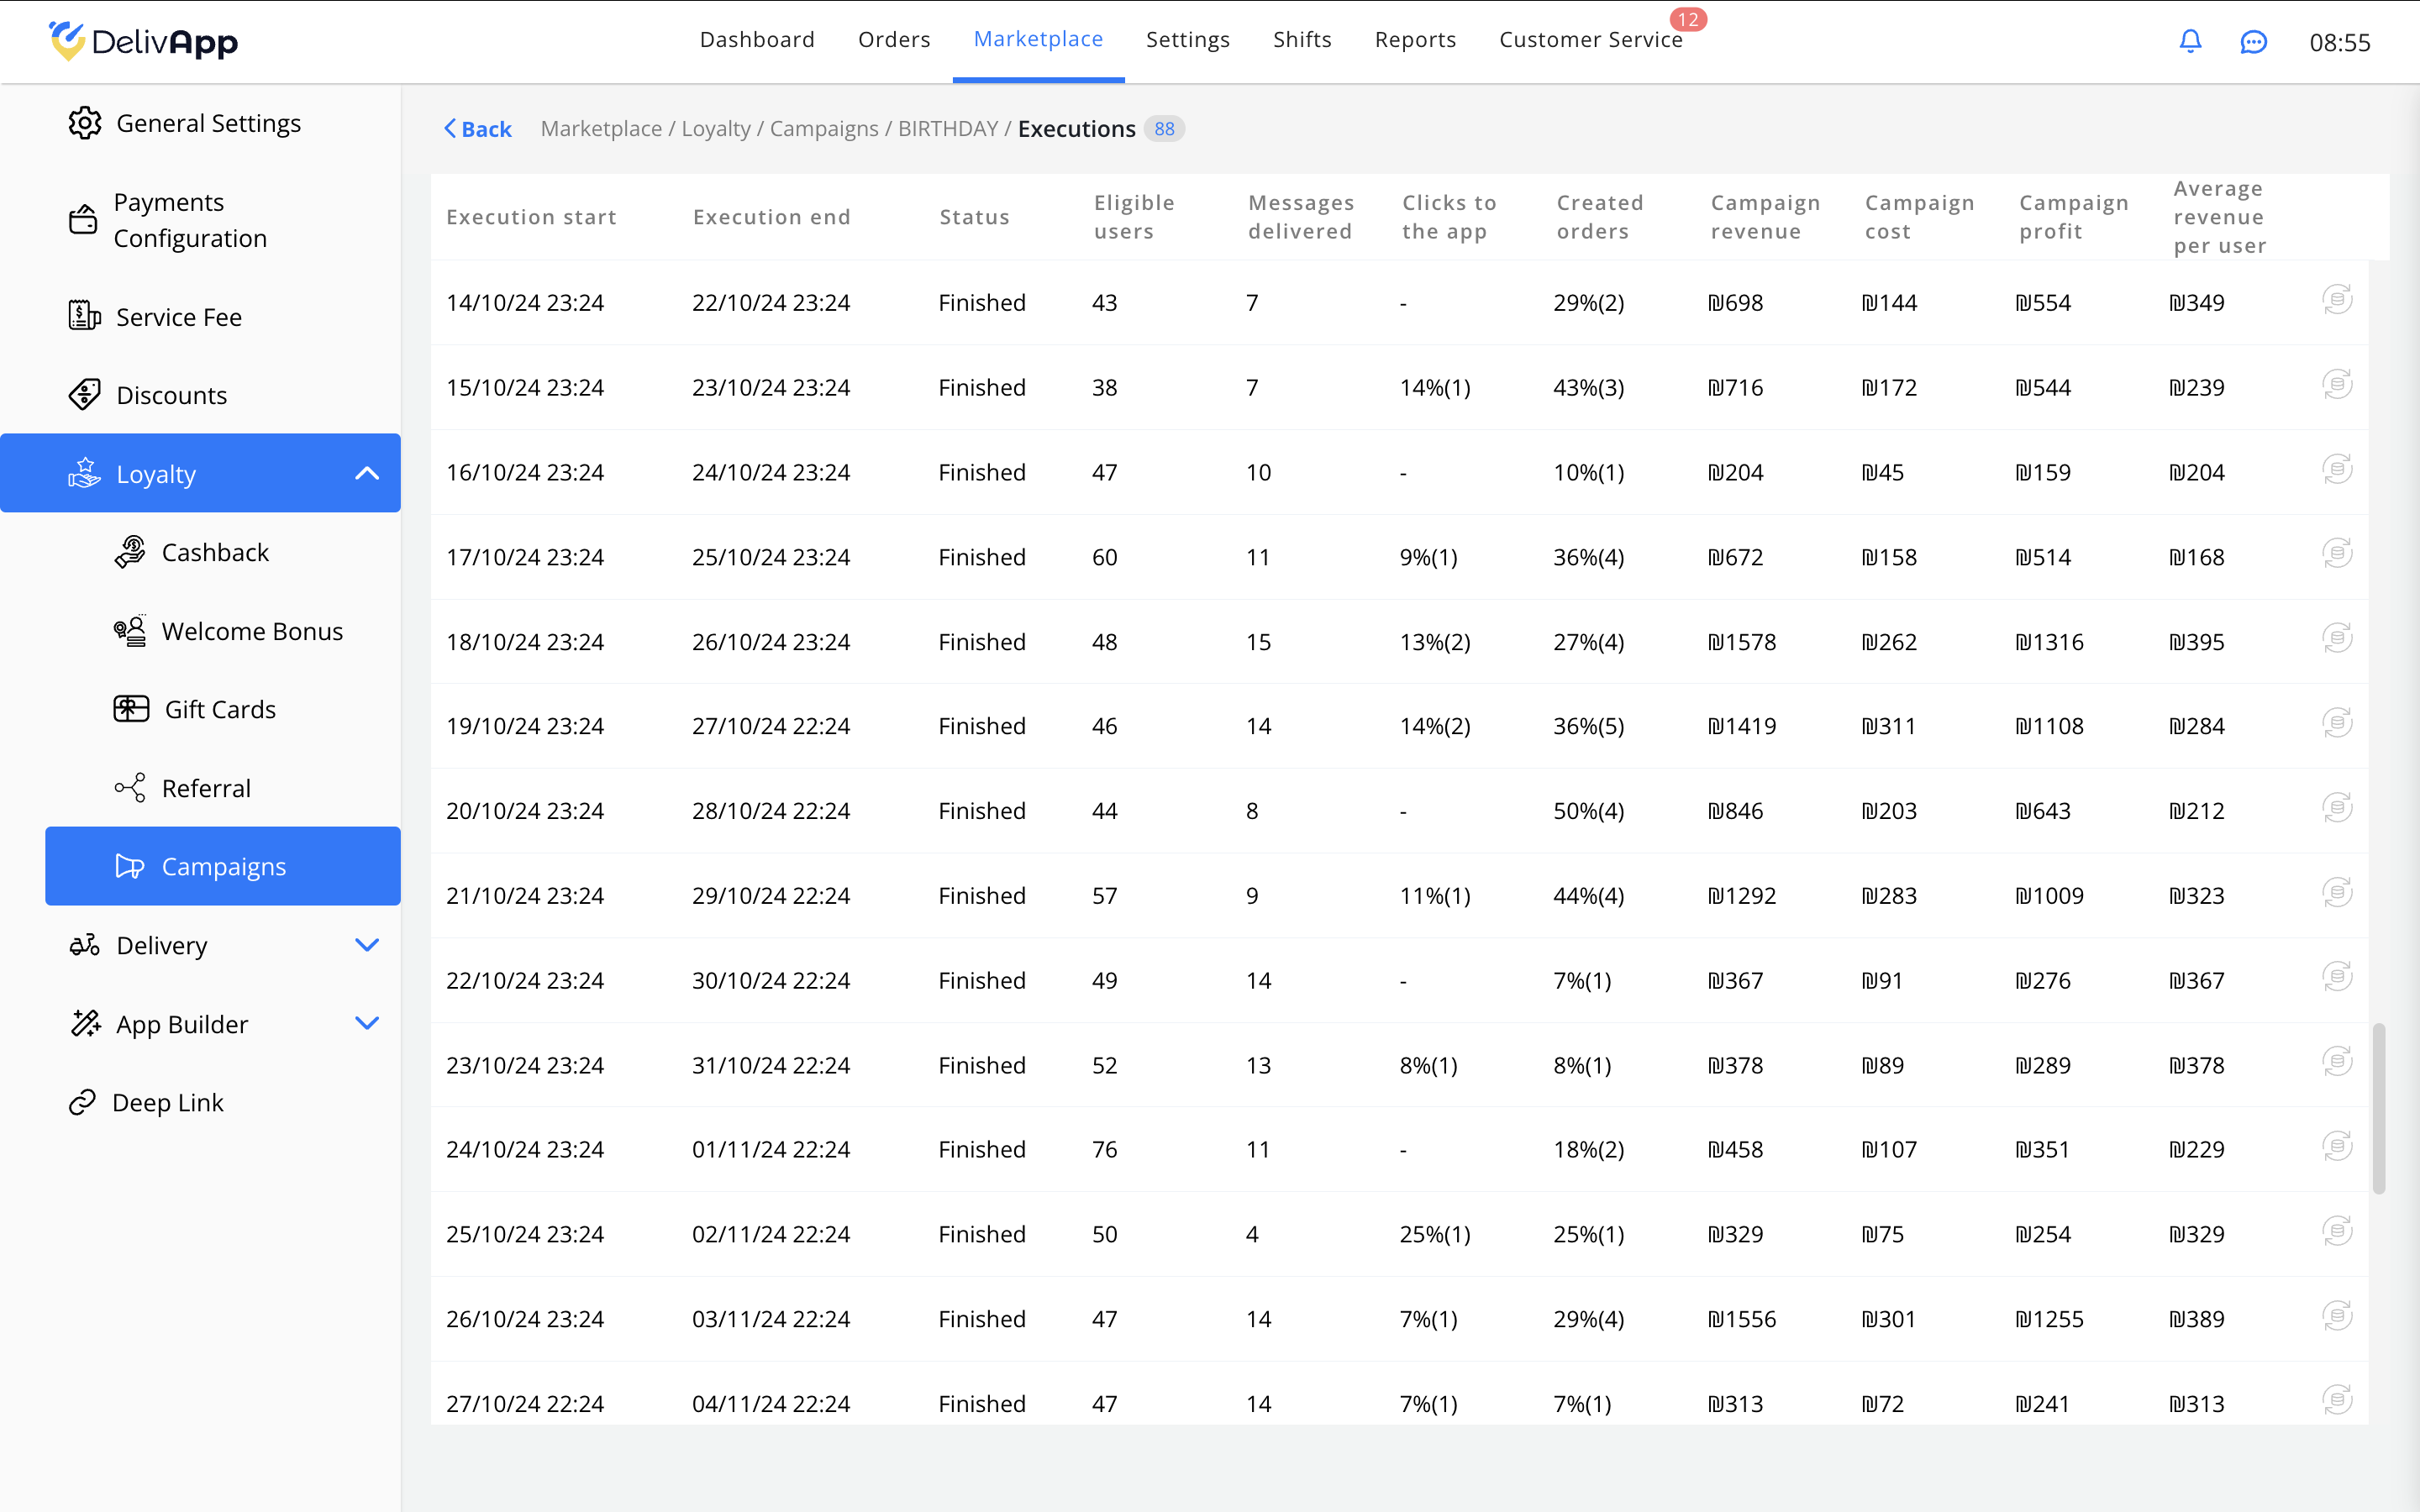Viewport: 2420px width, 1512px height.
Task: Click coin icon in 18/10/24 execution row
Action: click(x=2336, y=638)
